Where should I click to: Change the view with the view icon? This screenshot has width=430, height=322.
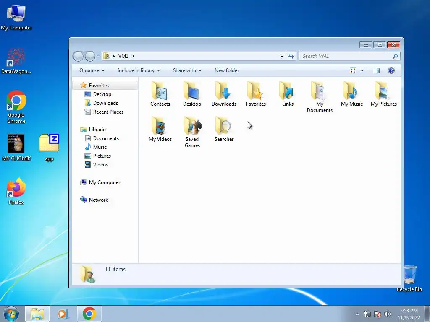point(353,70)
